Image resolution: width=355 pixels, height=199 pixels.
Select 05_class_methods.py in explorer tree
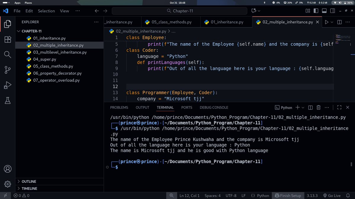click(x=59, y=66)
